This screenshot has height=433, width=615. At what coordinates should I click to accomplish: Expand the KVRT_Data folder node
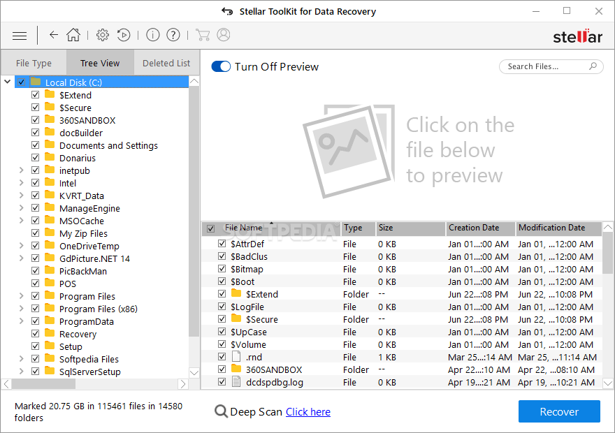(21, 196)
